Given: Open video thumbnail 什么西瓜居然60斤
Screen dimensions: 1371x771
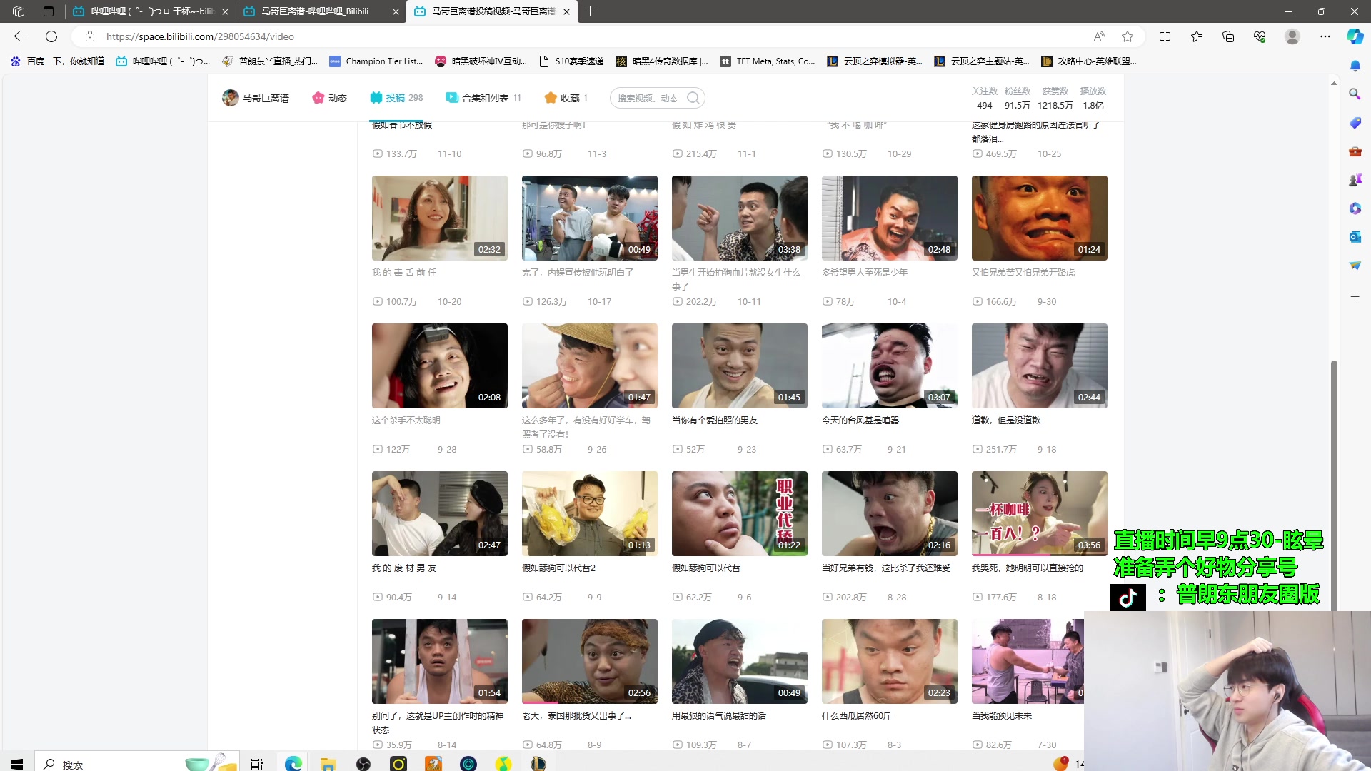Looking at the screenshot, I should pyautogui.click(x=890, y=661).
